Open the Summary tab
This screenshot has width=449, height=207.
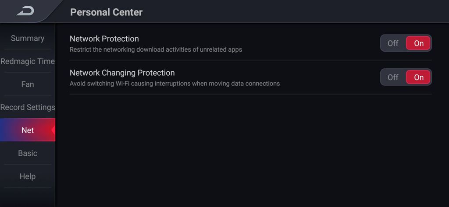click(28, 39)
